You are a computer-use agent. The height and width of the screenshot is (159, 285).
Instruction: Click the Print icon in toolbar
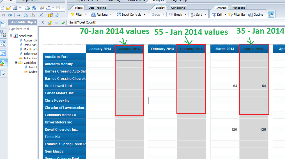(x=28, y=8)
